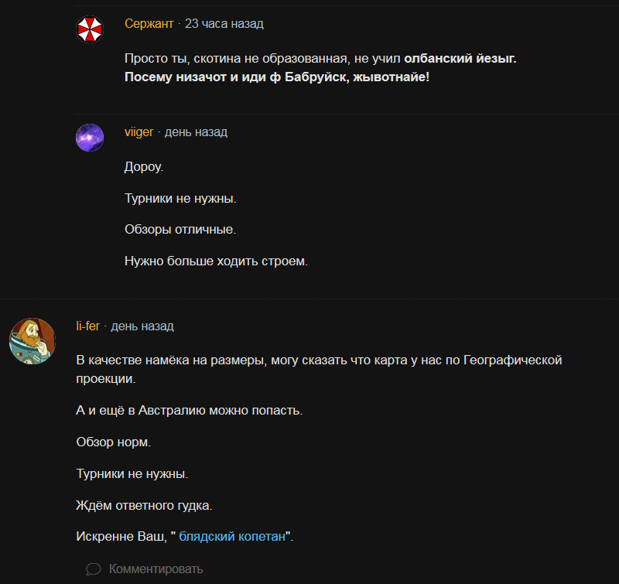Click the "23 часа назад" timestamp
Screen dimensions: 619x584
click(x=224, y=24)
